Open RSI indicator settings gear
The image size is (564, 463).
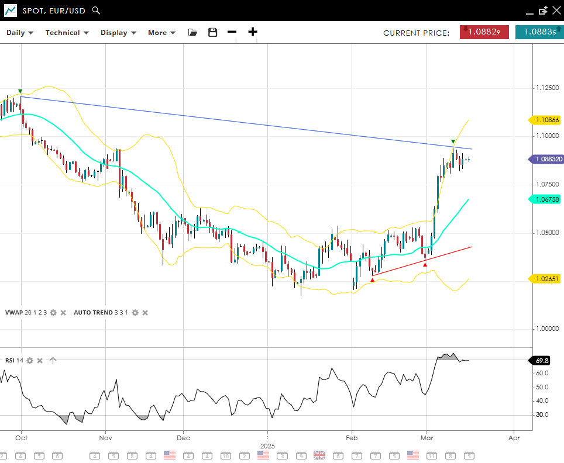click(30, 361)
